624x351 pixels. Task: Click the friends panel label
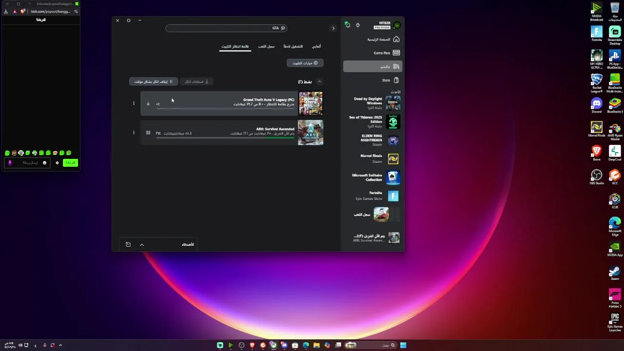click(x=188, y=244)
